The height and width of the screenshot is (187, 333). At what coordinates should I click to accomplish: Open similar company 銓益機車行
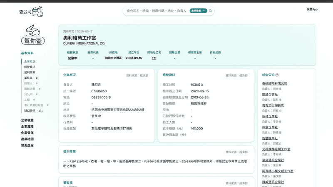(x=270, y=138)
